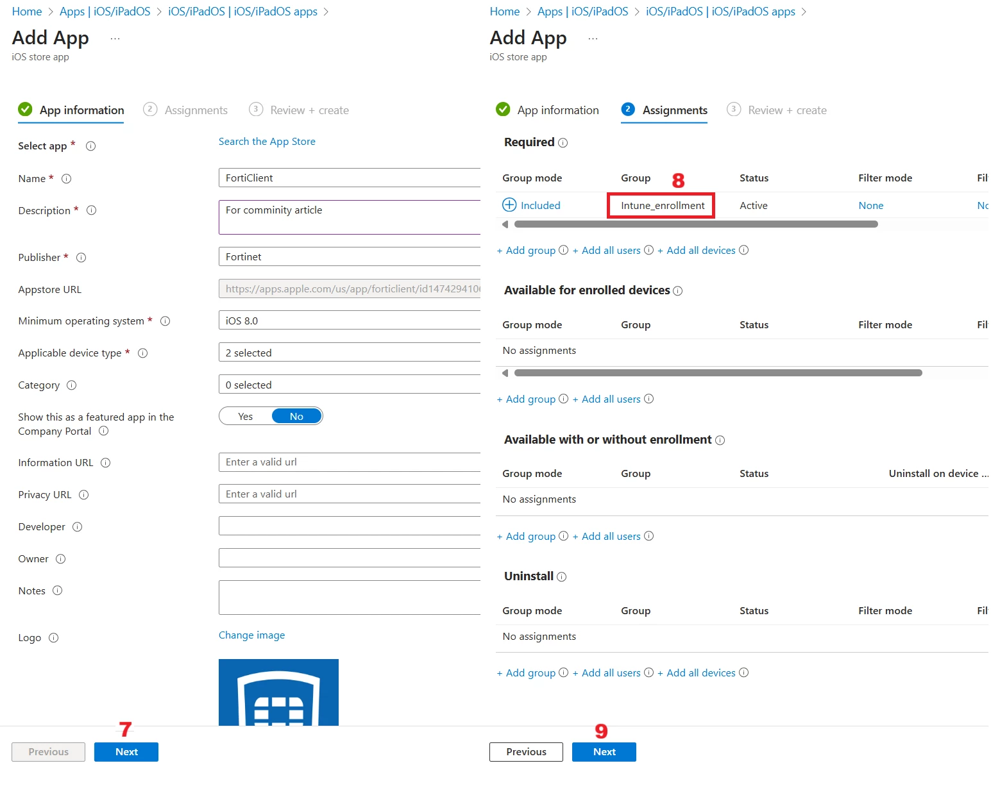
Task: Set featured app toggle to No
Action: (296, 416)
